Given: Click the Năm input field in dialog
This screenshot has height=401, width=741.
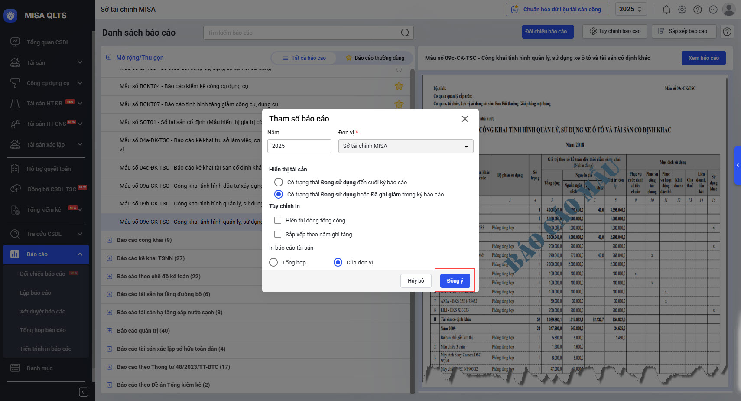Looking at the screenshot, I should [299, 146].
